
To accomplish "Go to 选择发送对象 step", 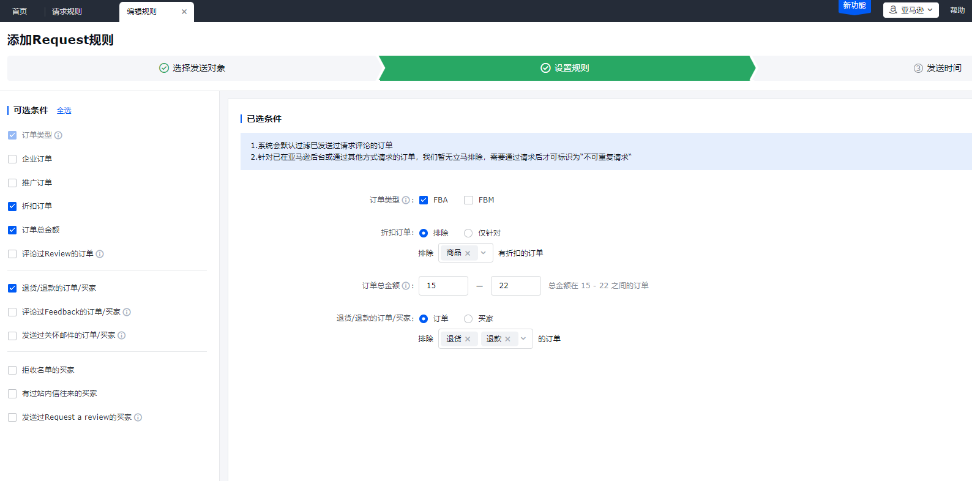I will click(x=193, y=68).
